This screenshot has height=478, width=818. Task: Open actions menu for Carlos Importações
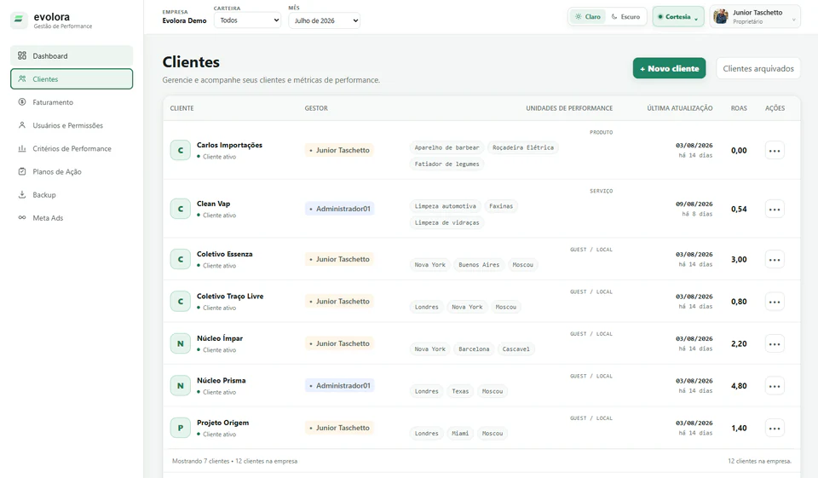coord(775,151)
